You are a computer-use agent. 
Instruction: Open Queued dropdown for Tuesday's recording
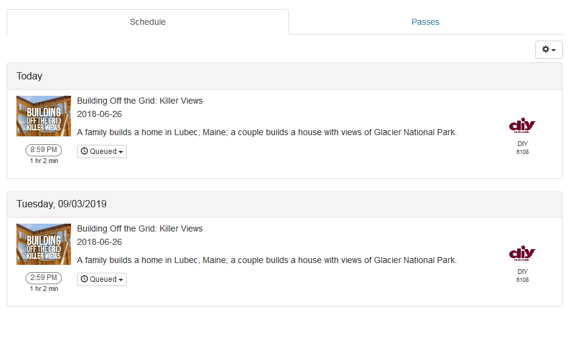[x=102, y=279]
